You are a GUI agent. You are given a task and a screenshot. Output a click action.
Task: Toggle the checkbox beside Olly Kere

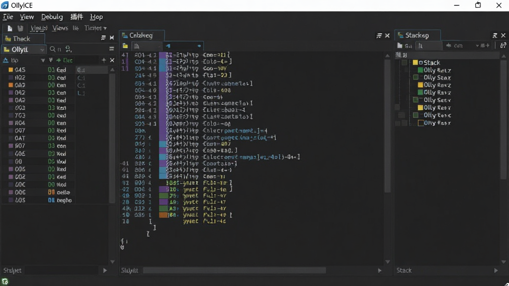(x=416, y=115)
